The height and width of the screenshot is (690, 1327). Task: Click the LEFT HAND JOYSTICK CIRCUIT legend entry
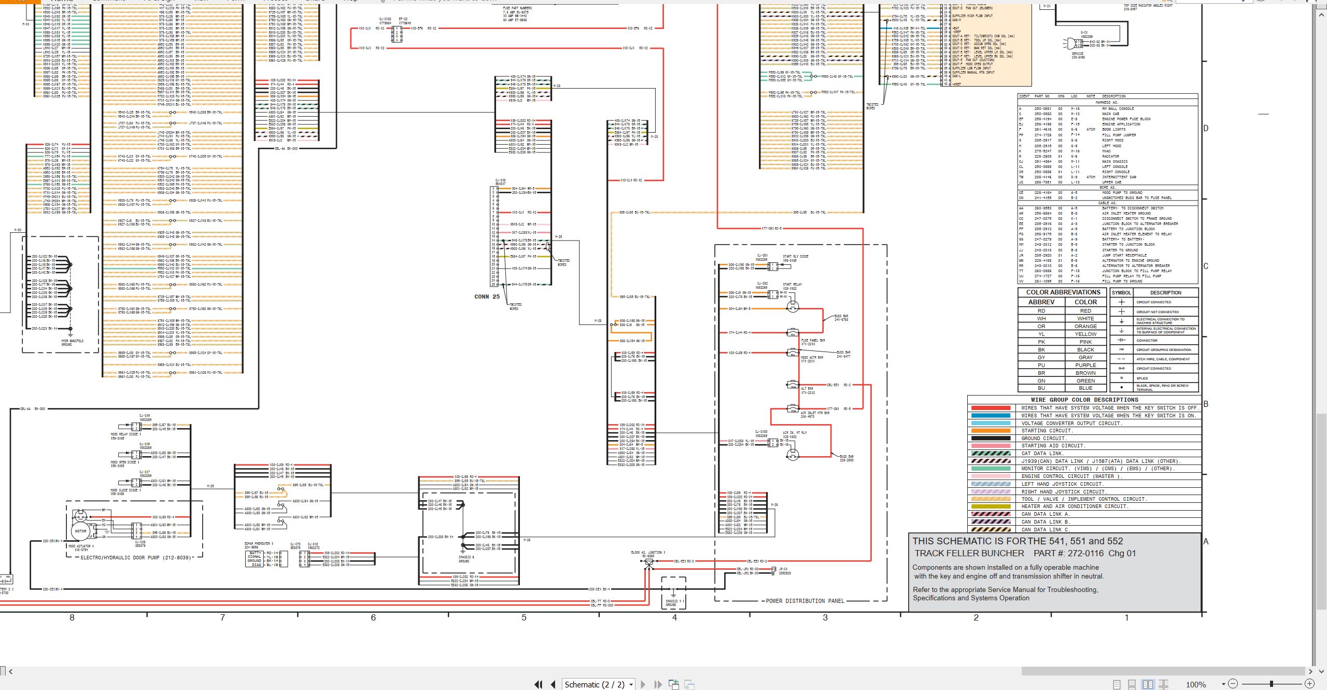[x=1062, y=484]
